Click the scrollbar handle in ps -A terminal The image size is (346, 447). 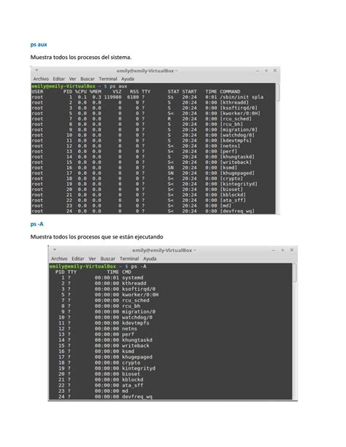click(x=295, y=273)
